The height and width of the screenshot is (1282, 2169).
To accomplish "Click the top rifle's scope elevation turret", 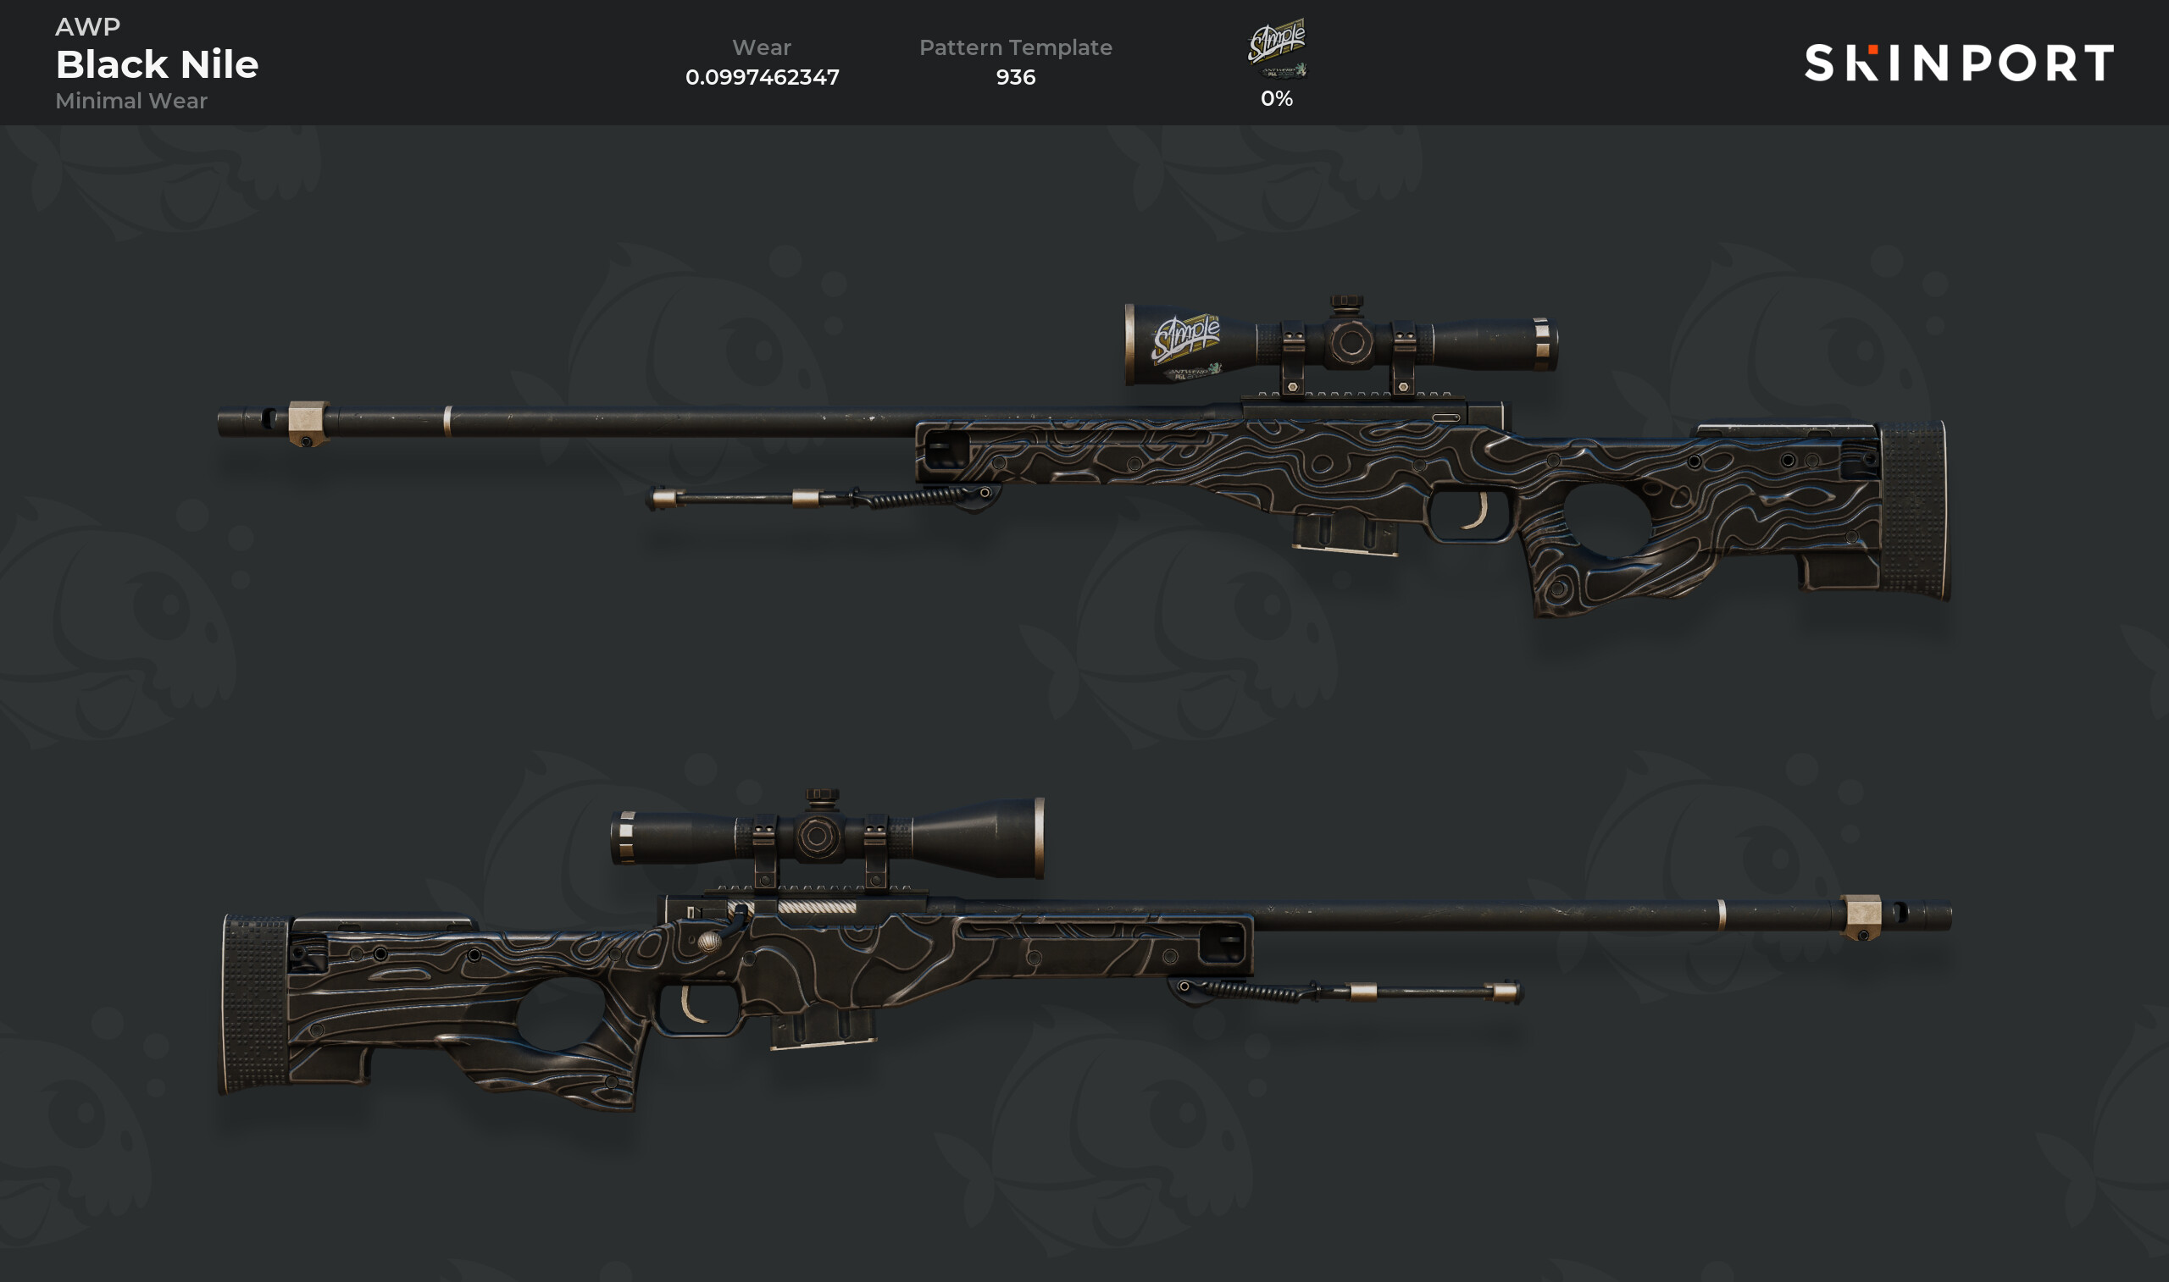I will pyautogui.click(x=1345, y=303).
